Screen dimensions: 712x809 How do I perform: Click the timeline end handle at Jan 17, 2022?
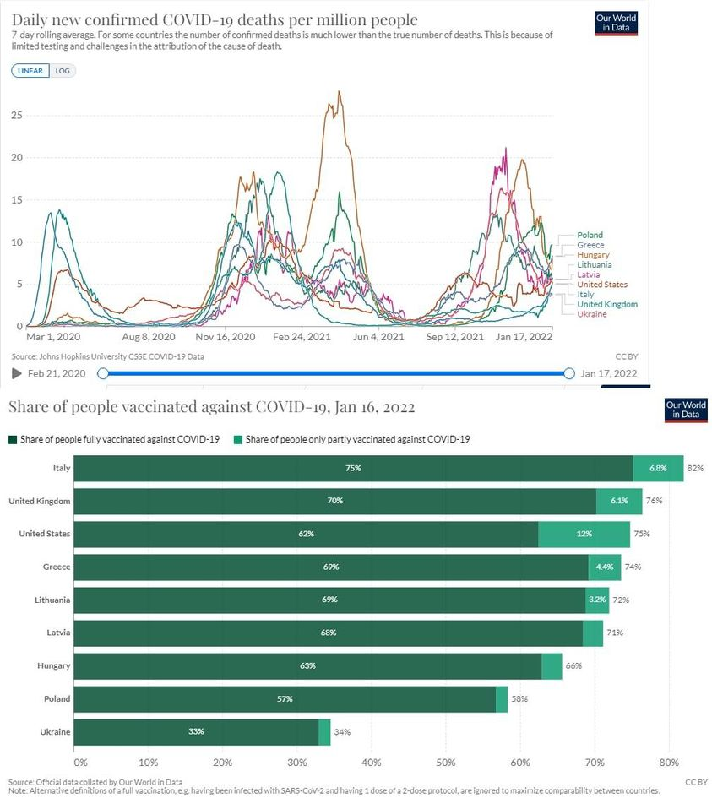[x=569, y=373]
